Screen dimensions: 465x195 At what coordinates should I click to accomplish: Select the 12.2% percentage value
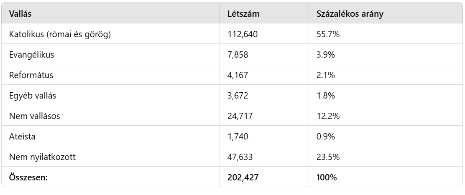pyautogui.click(x=328, y=116)
